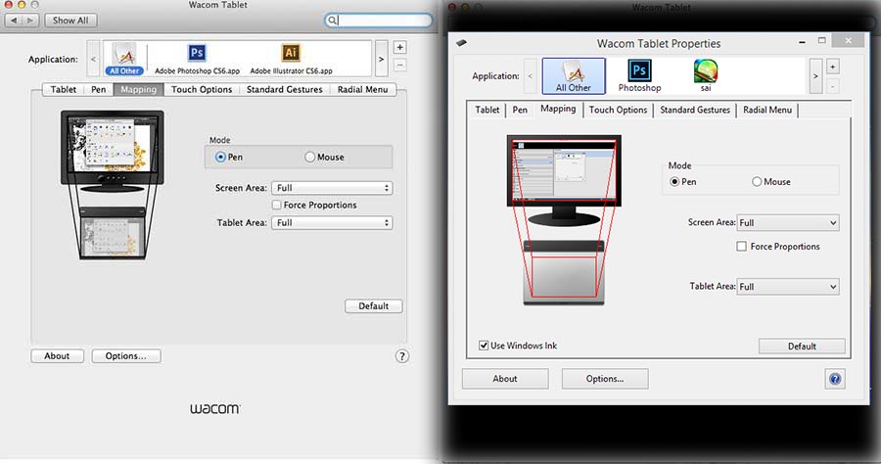Switch to Radial Menu tab in Windows window
Screen dimensions: 881x464
tap(767, 110)
